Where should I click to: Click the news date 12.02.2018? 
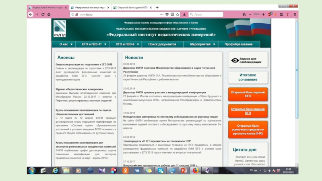point(129,113)
